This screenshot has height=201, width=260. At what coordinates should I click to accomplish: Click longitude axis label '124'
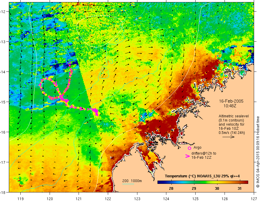pyautogui.click(x=166, y=199)
